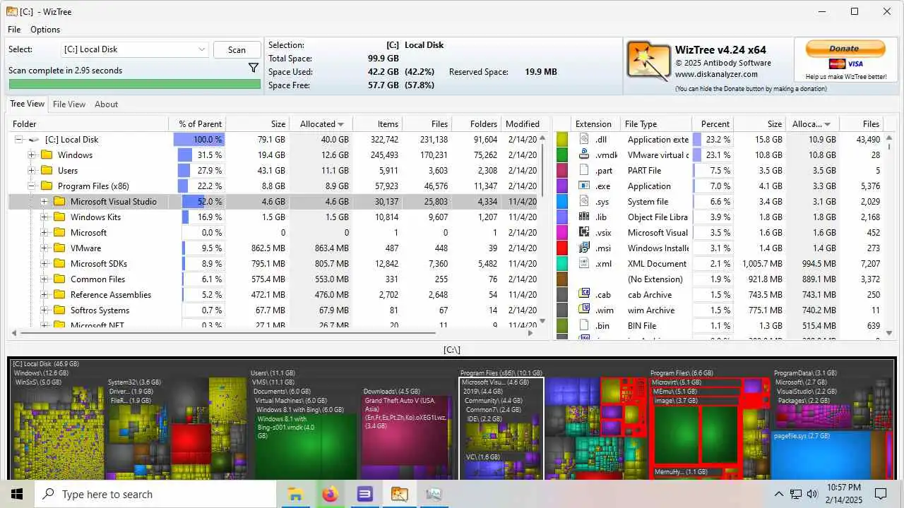Switch to the About tab

[x=107, y=104]
